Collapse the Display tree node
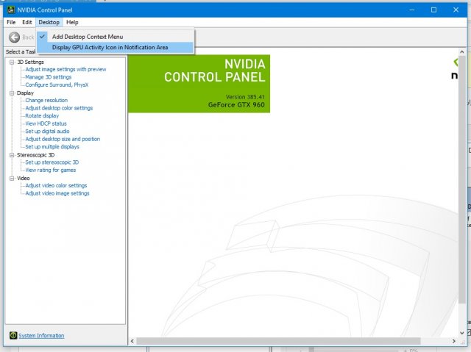Screen dimensions: 471x352 tap(13, 93)
